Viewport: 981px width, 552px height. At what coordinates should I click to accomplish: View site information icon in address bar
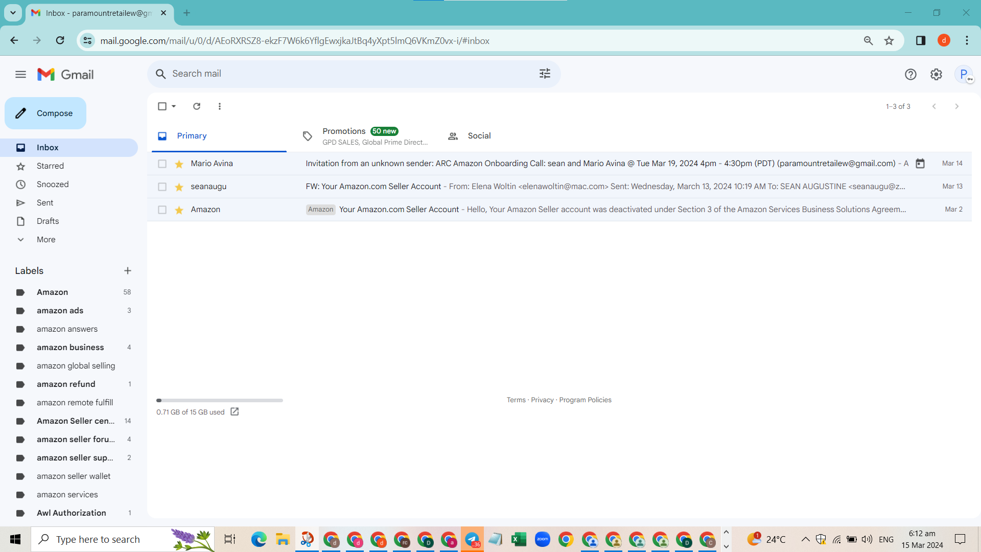coord(87,40)
